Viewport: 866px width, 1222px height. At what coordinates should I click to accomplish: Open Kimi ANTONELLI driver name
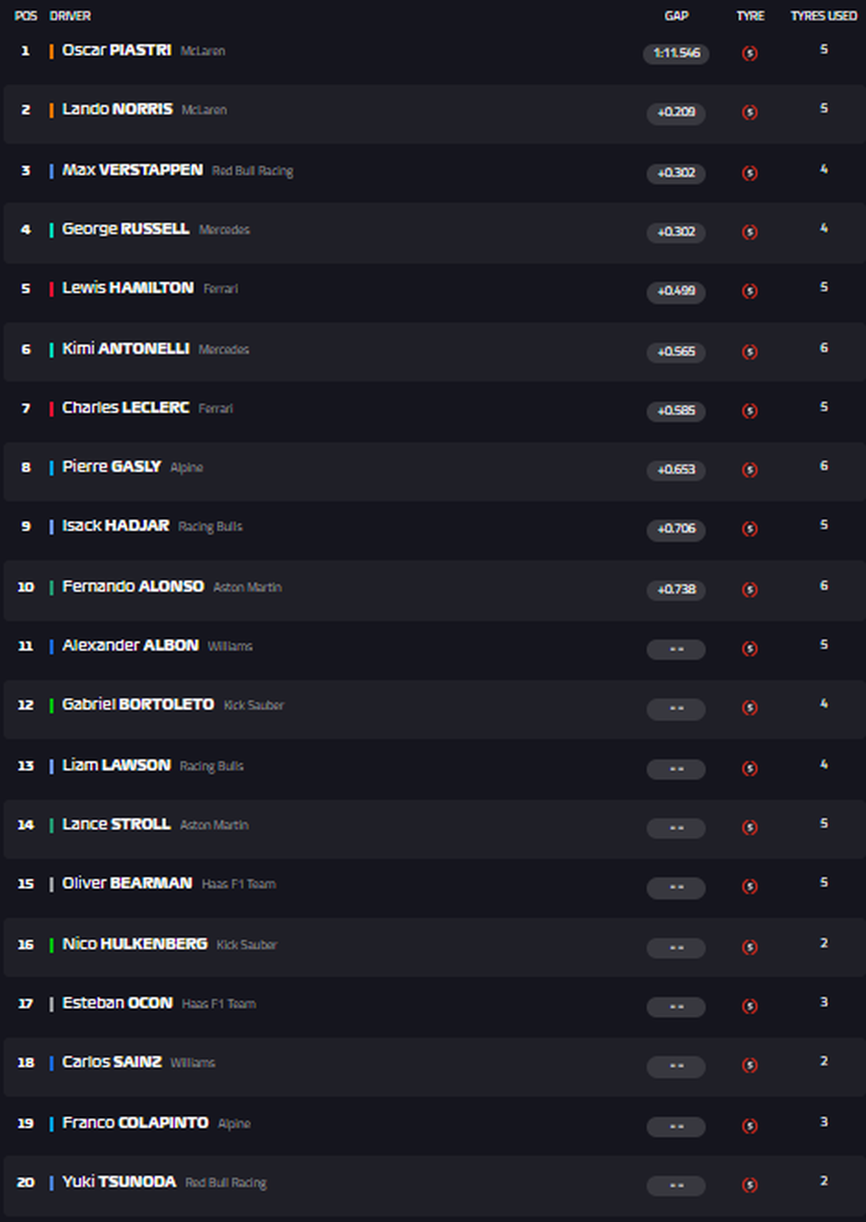125,349
